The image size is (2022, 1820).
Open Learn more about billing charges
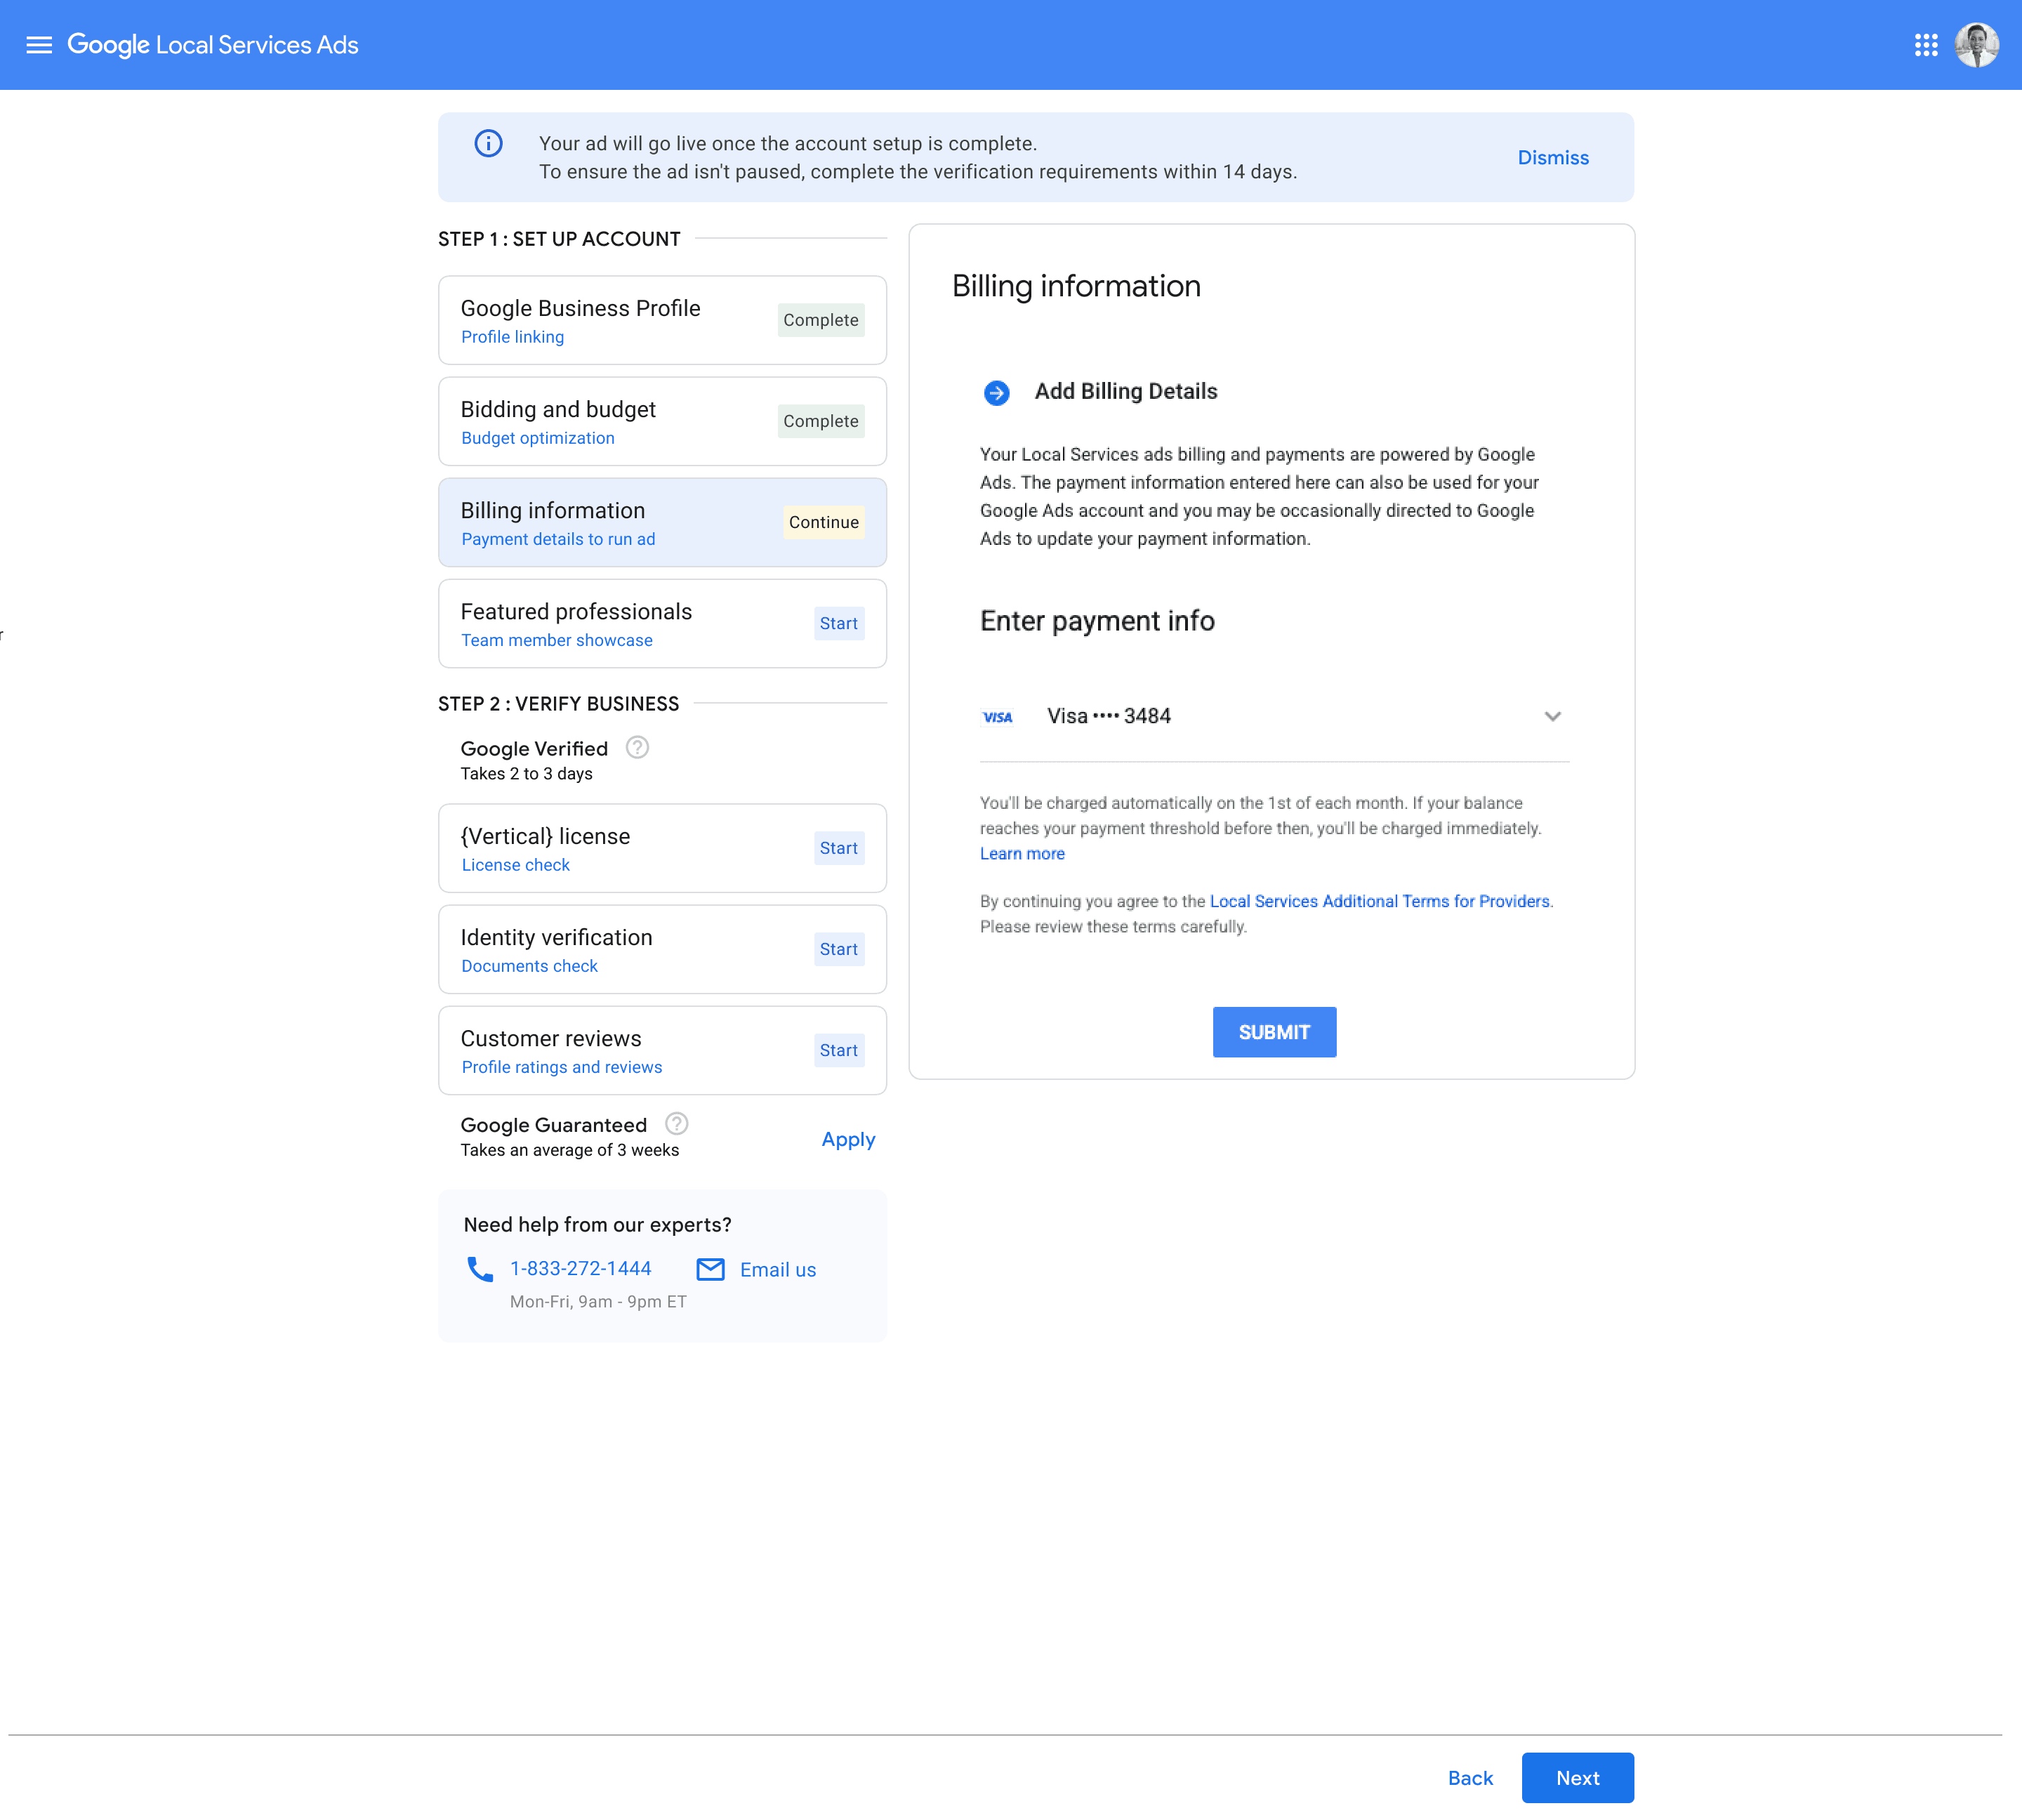[1022, 853]
